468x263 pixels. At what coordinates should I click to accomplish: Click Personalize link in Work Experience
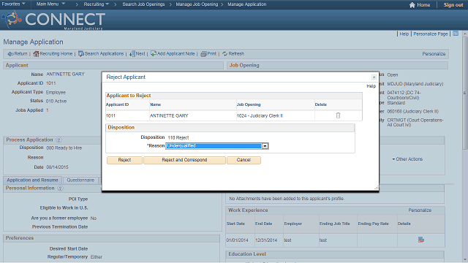coord(420,210)
